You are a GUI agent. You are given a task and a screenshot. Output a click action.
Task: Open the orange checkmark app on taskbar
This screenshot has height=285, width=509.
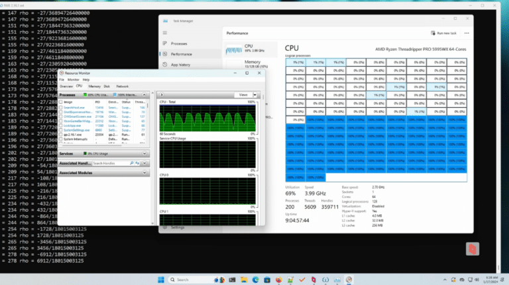tap(302, 280)
